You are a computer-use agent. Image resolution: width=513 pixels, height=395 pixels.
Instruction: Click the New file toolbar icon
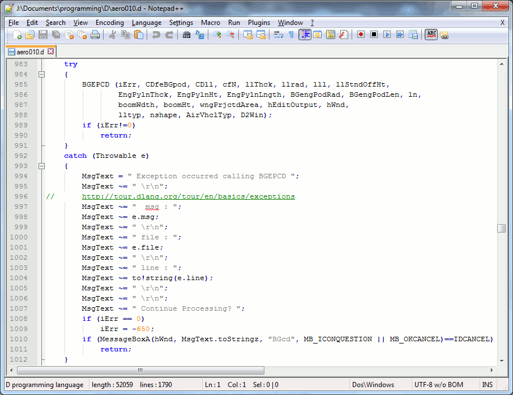(18, 35)
